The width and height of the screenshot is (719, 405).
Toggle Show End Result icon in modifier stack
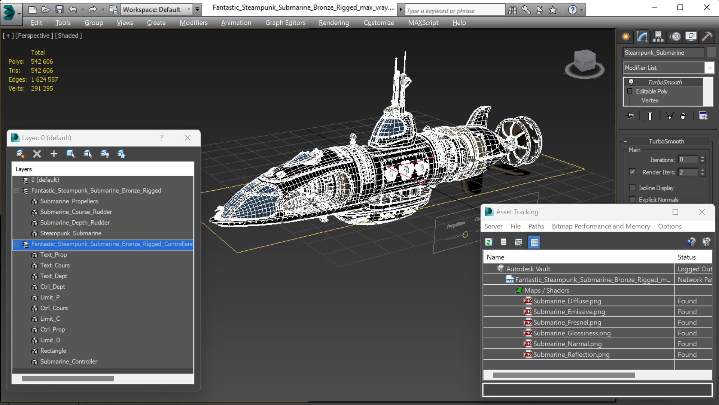tap(650, 116)
